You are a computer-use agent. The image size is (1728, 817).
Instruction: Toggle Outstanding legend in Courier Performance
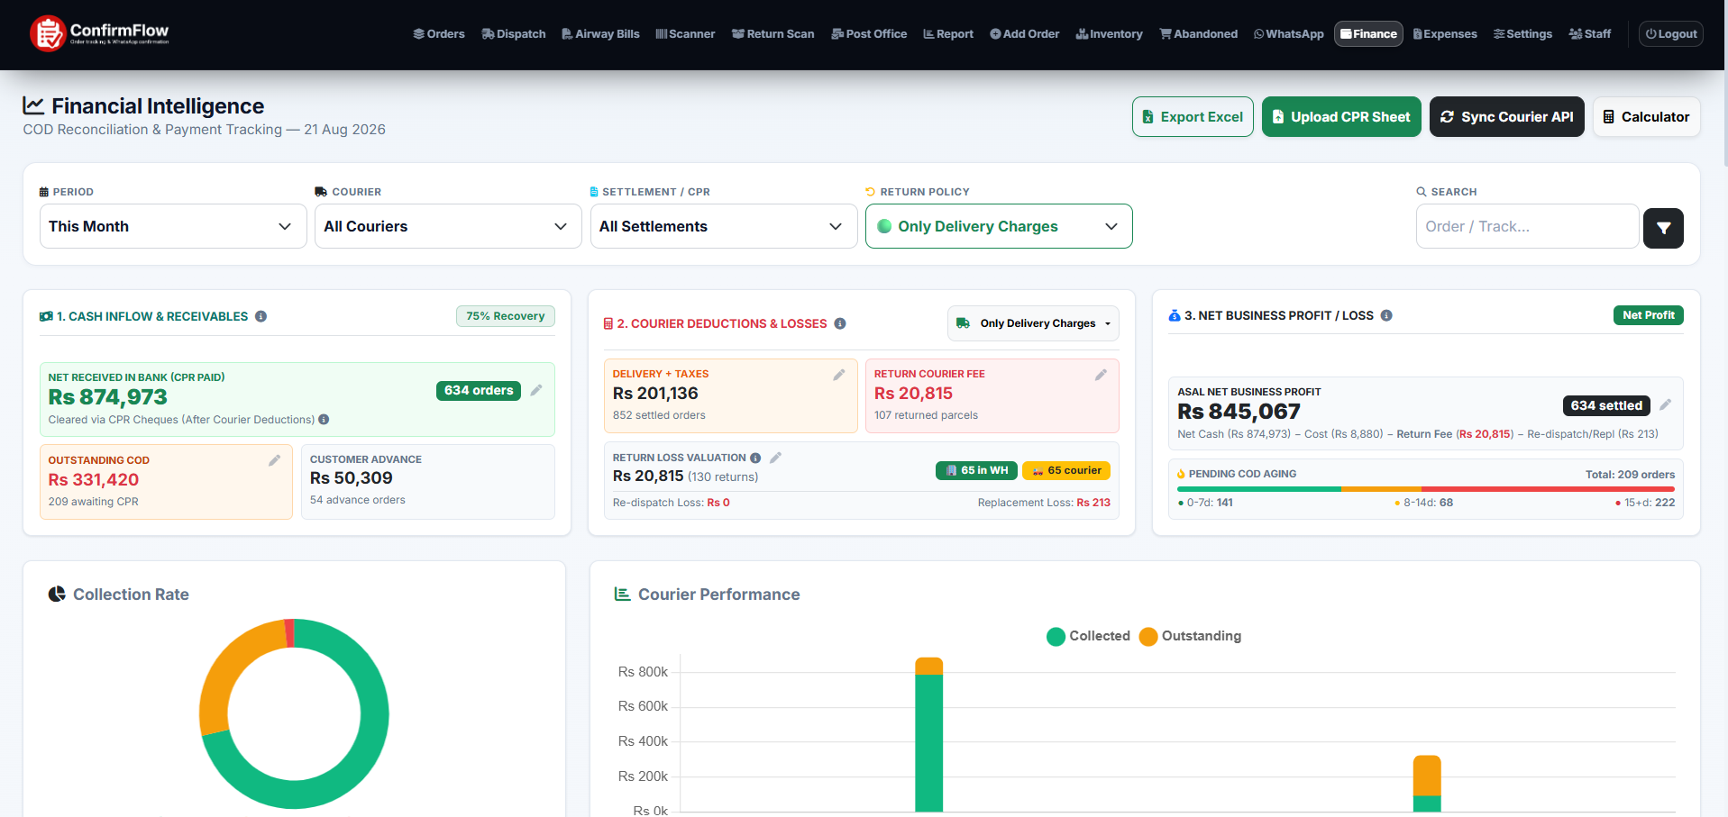pyautogui.click(x=1190, y=636)
